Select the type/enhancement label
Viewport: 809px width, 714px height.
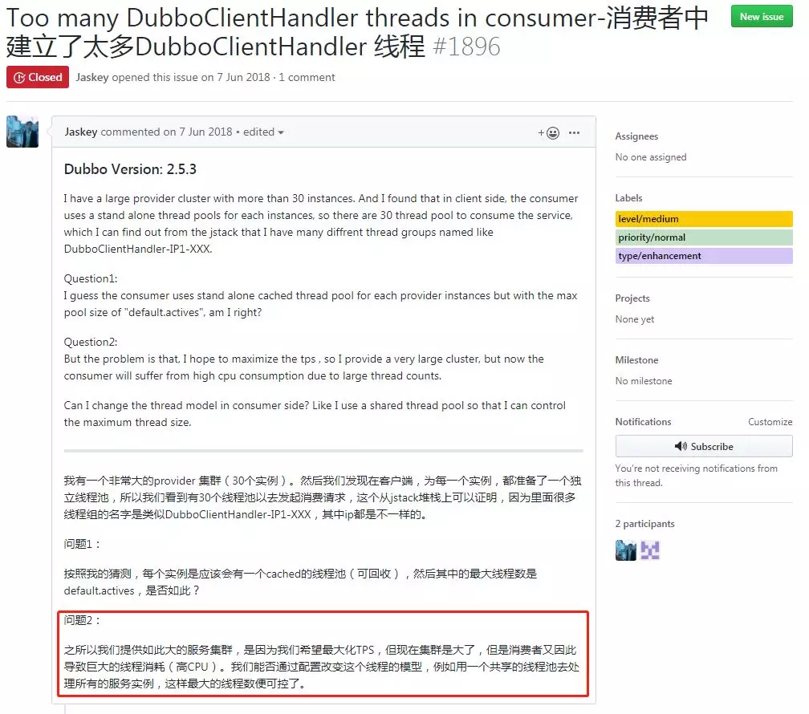point(704,256)
